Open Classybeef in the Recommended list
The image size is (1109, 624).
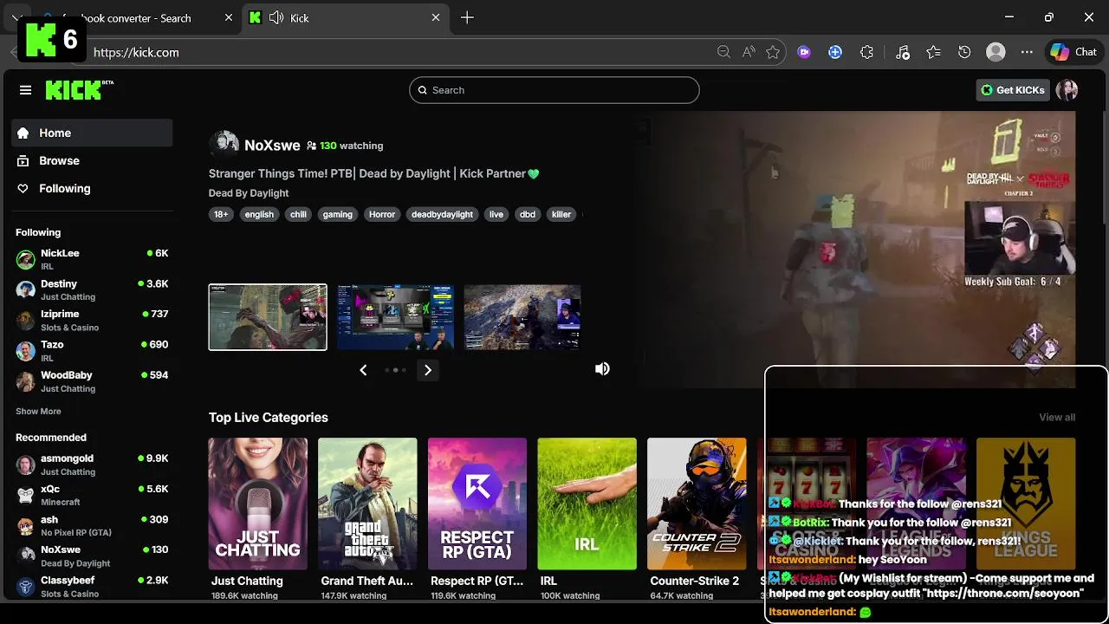pyautogui.click(x=92, y=587)
